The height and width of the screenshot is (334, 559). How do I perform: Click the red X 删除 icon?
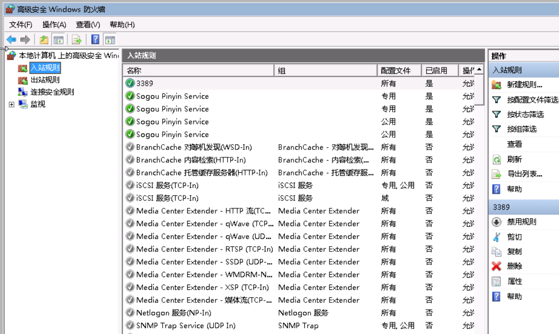(x=496, y=266)
